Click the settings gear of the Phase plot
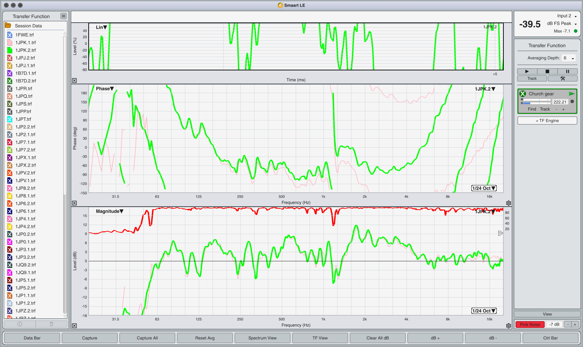This screenshot has width=583, height=347. (508, 203)
